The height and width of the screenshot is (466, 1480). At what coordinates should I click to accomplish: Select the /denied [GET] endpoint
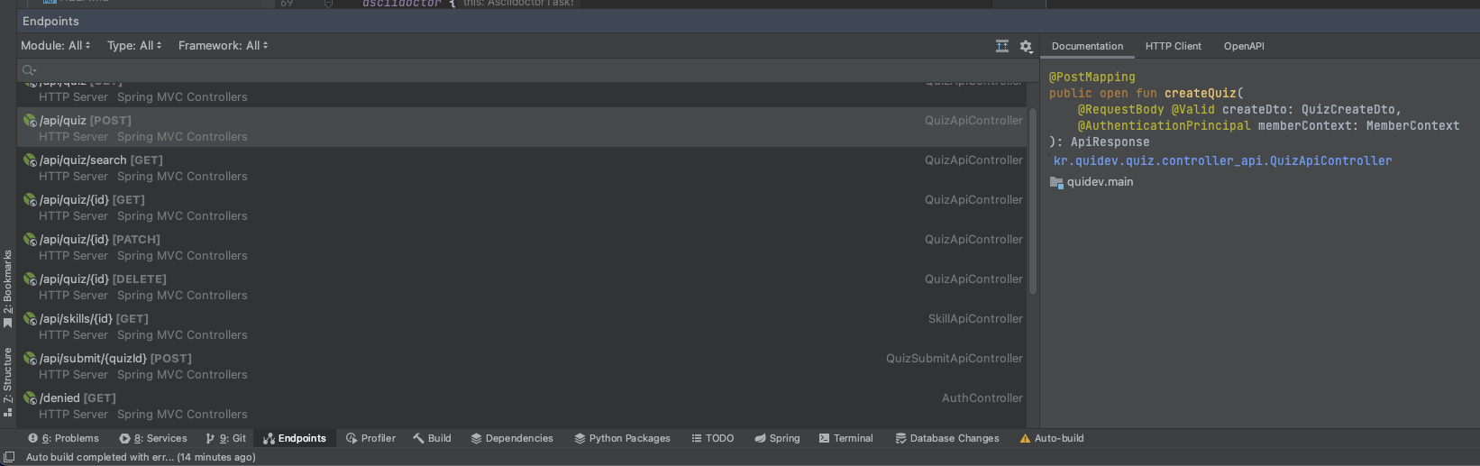[x=521, y=406]
